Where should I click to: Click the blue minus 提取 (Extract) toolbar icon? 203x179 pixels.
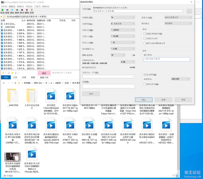pyautogui.click(x=7, y=10)
